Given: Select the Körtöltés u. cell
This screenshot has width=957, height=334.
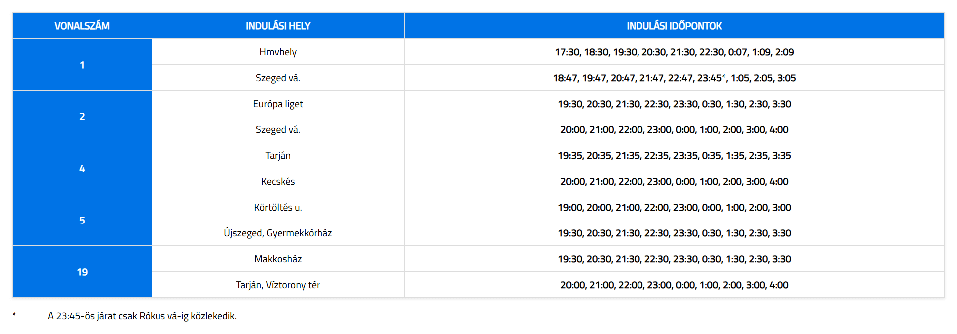Looking at the screenshot, I should [278, 207].
